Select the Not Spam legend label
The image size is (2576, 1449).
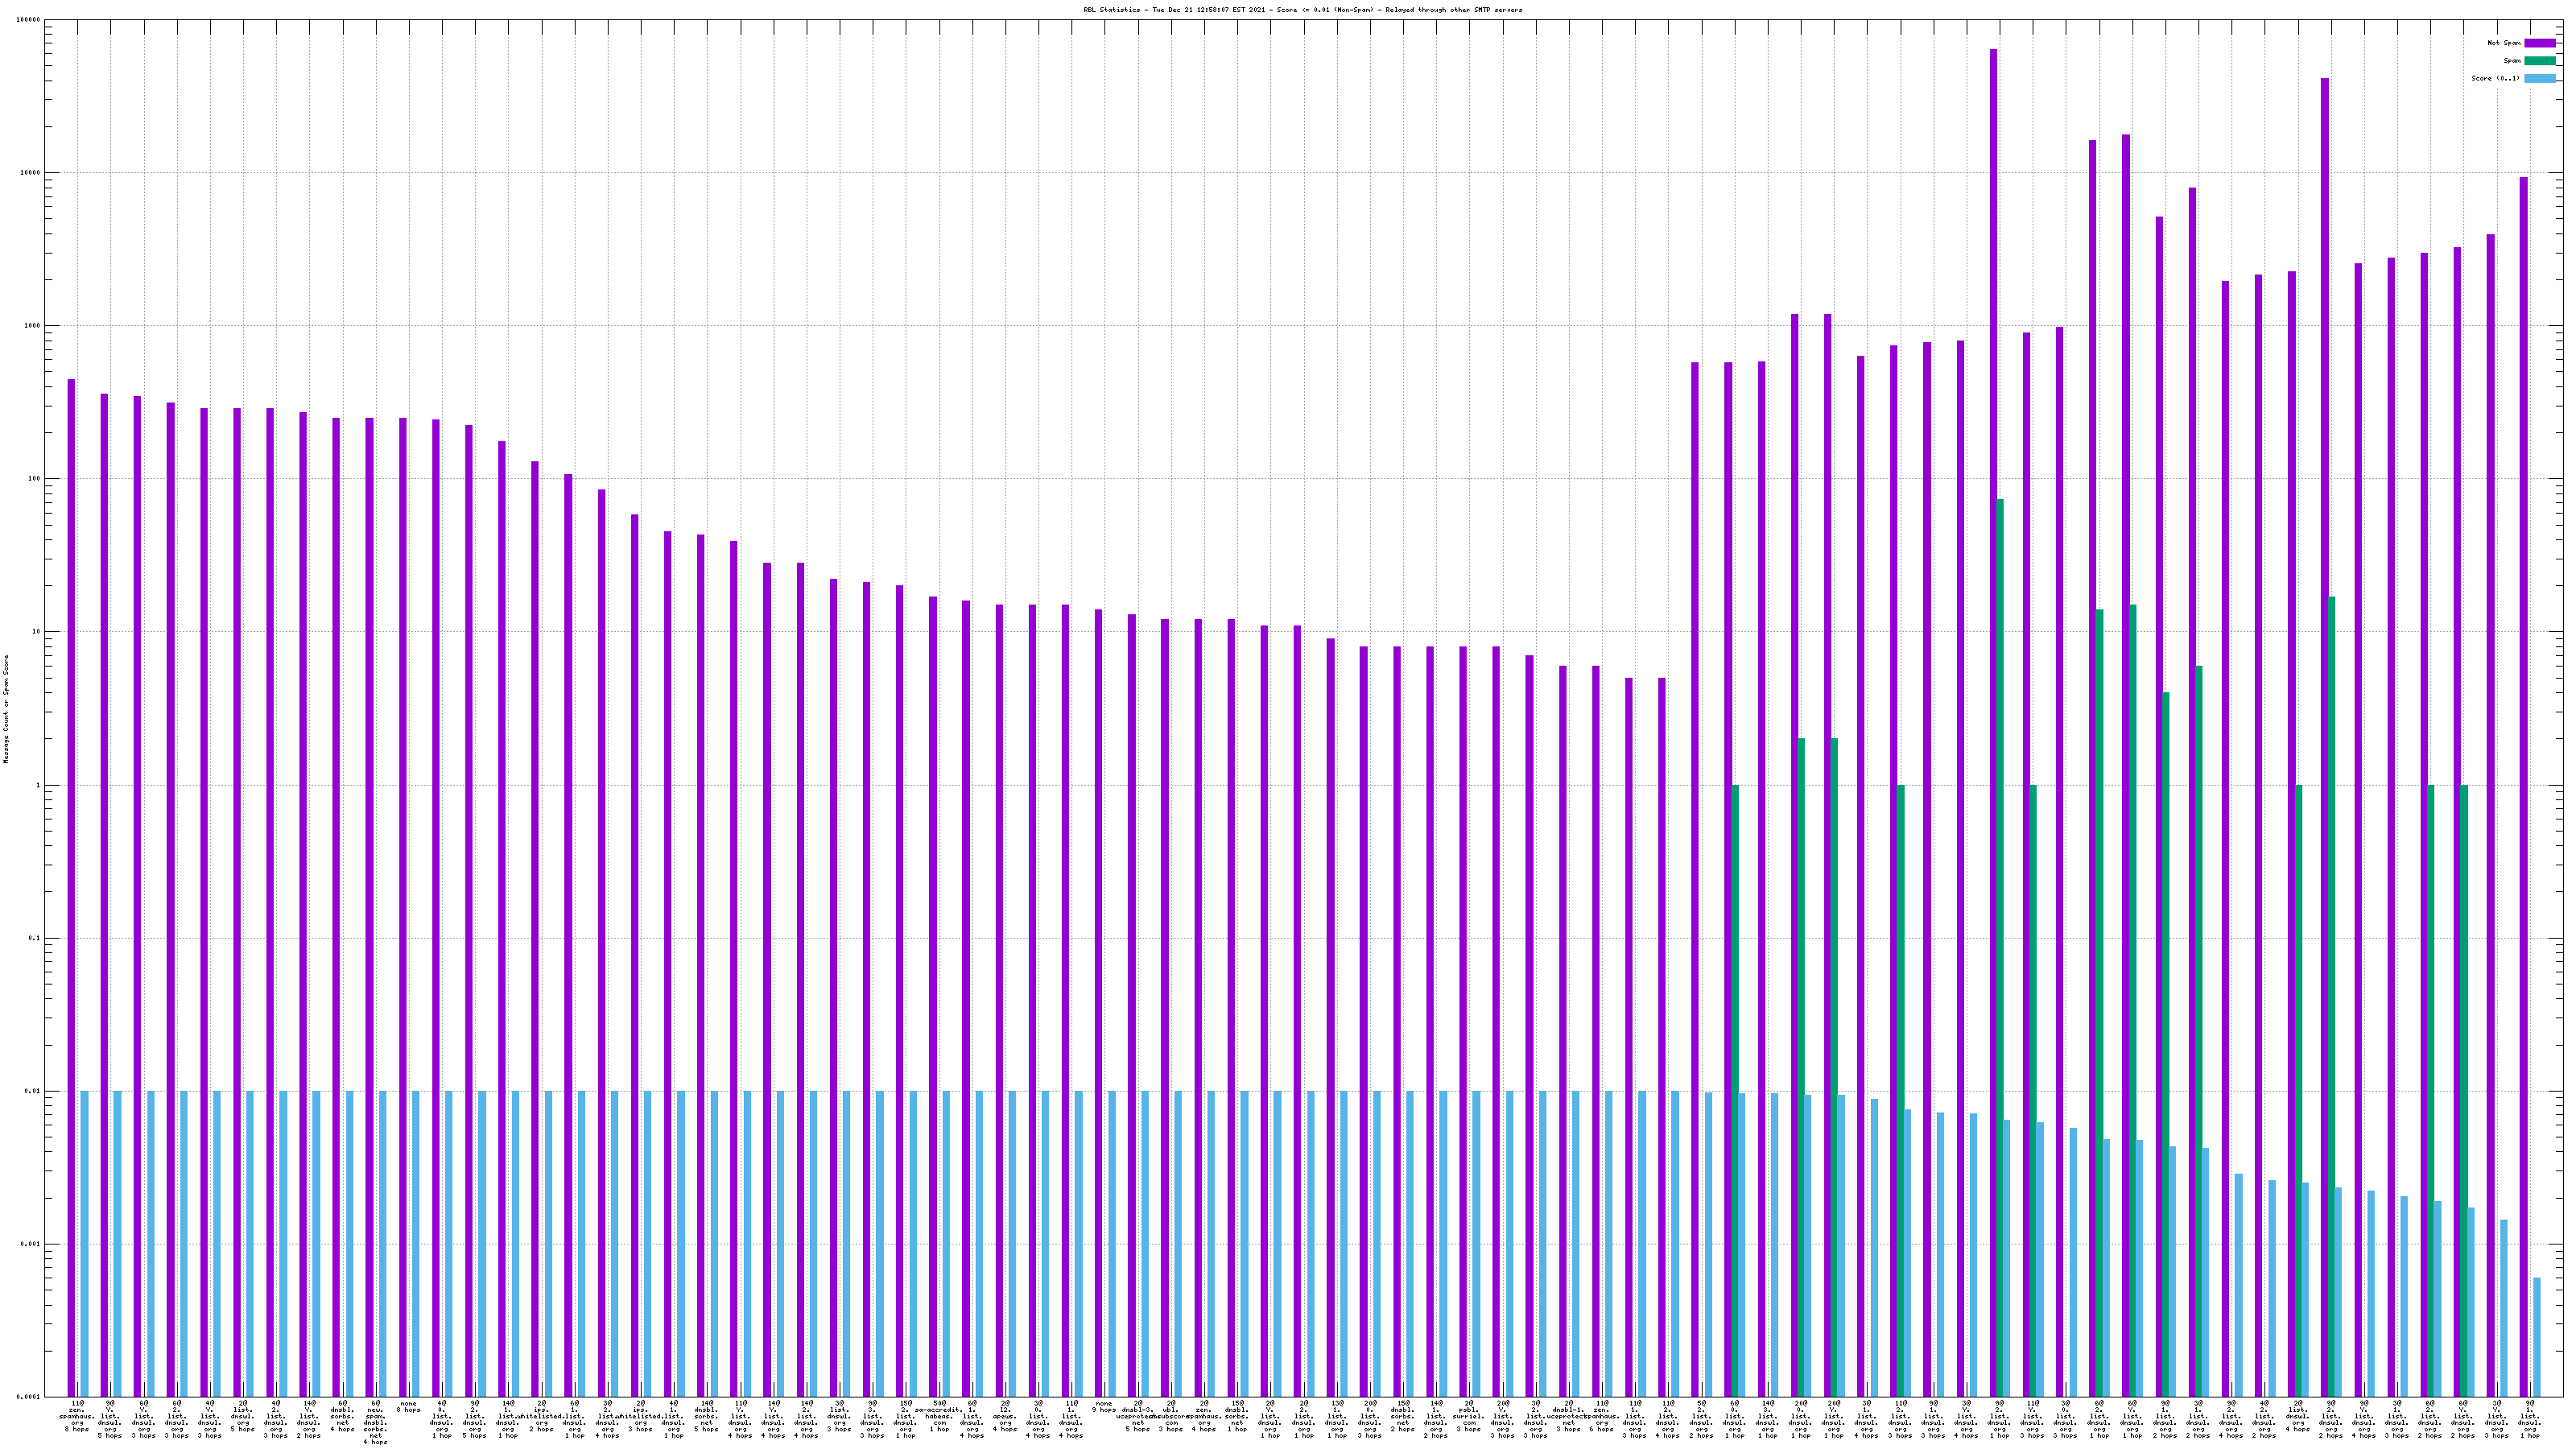click(2504, 43)
